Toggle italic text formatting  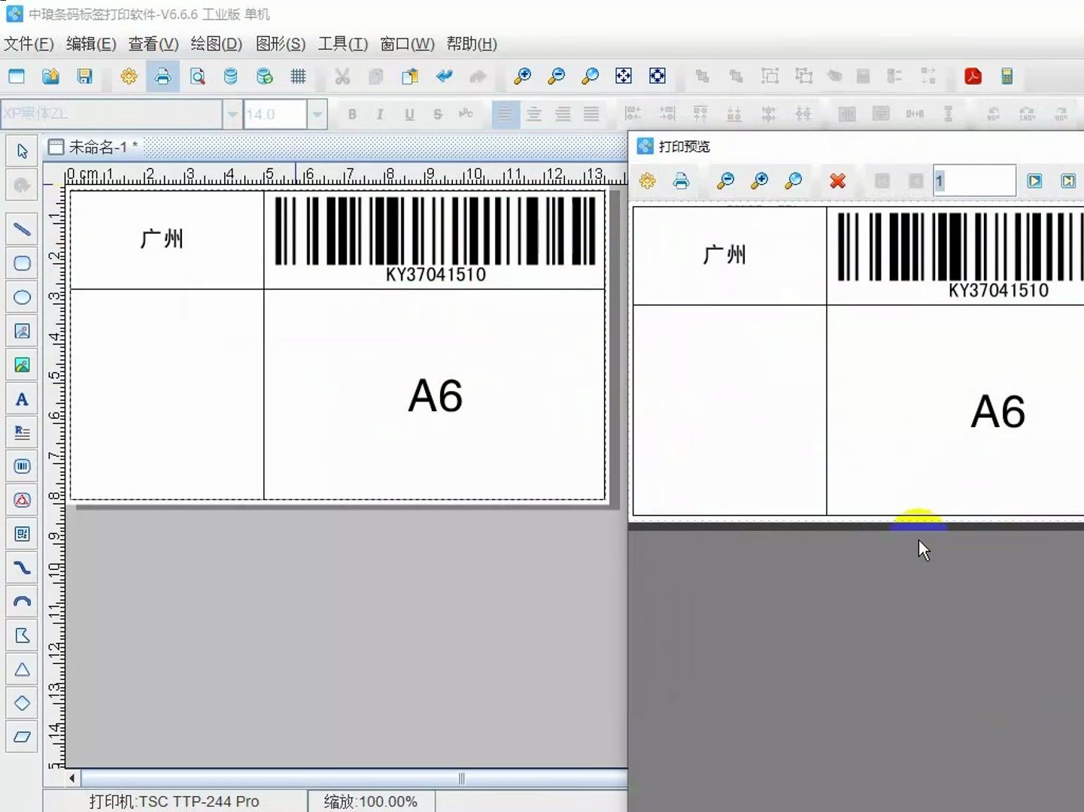click(x=380, y=114)
